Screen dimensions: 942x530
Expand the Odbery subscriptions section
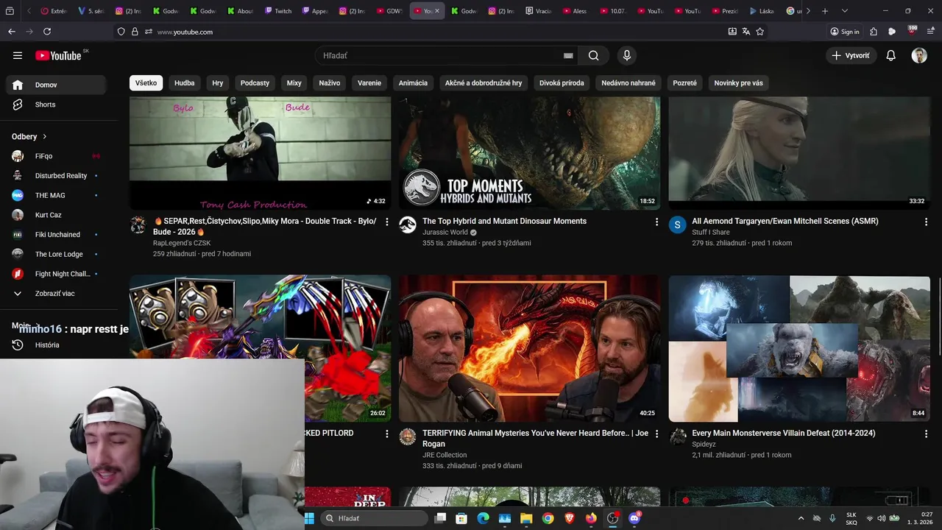coord(29,136)
